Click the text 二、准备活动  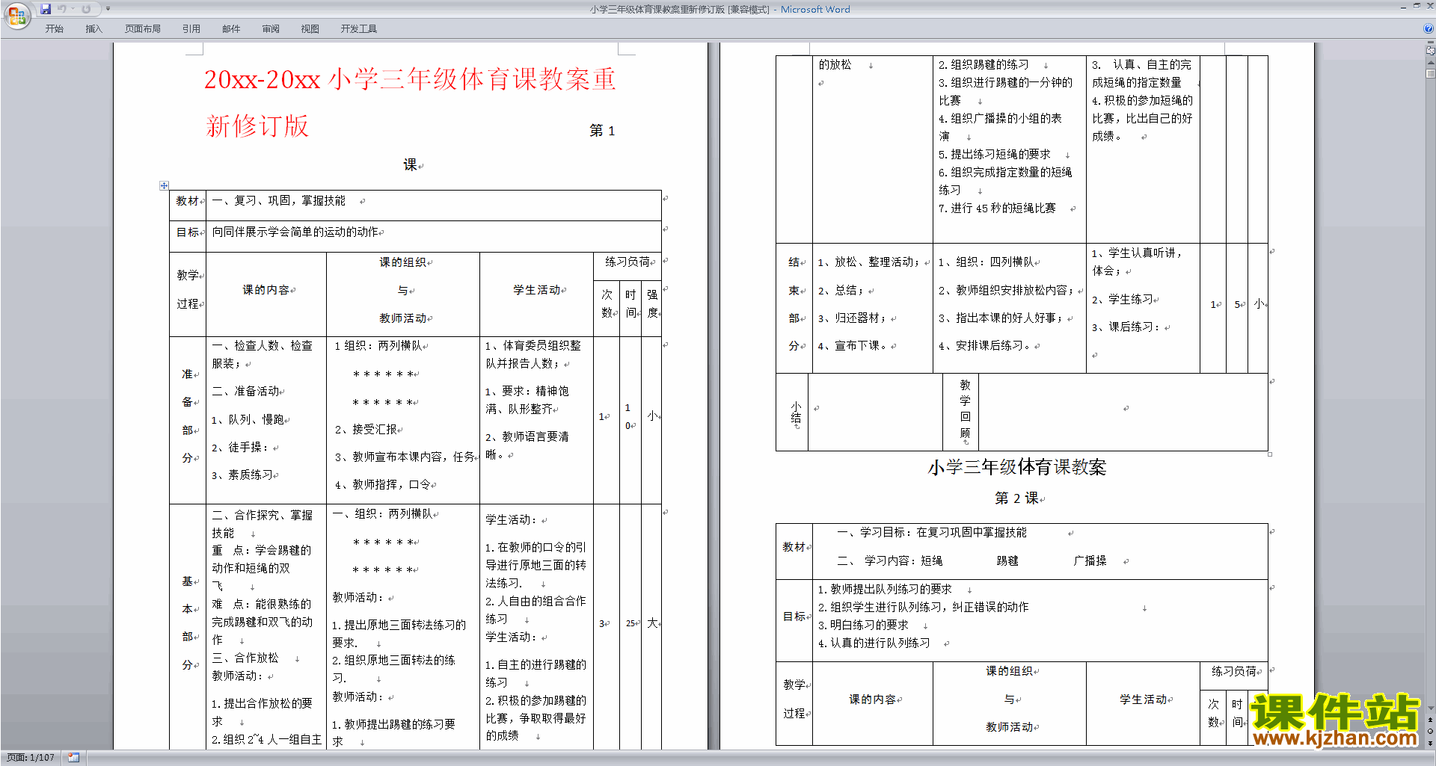pyautogui.click(x=245, y=392)
